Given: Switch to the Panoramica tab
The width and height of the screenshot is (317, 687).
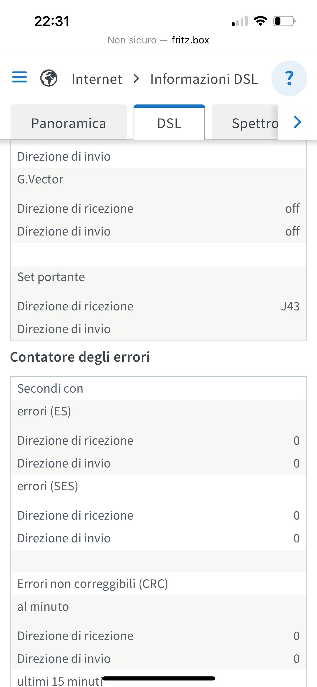Looking at the screenshot, I should point(69,123).
